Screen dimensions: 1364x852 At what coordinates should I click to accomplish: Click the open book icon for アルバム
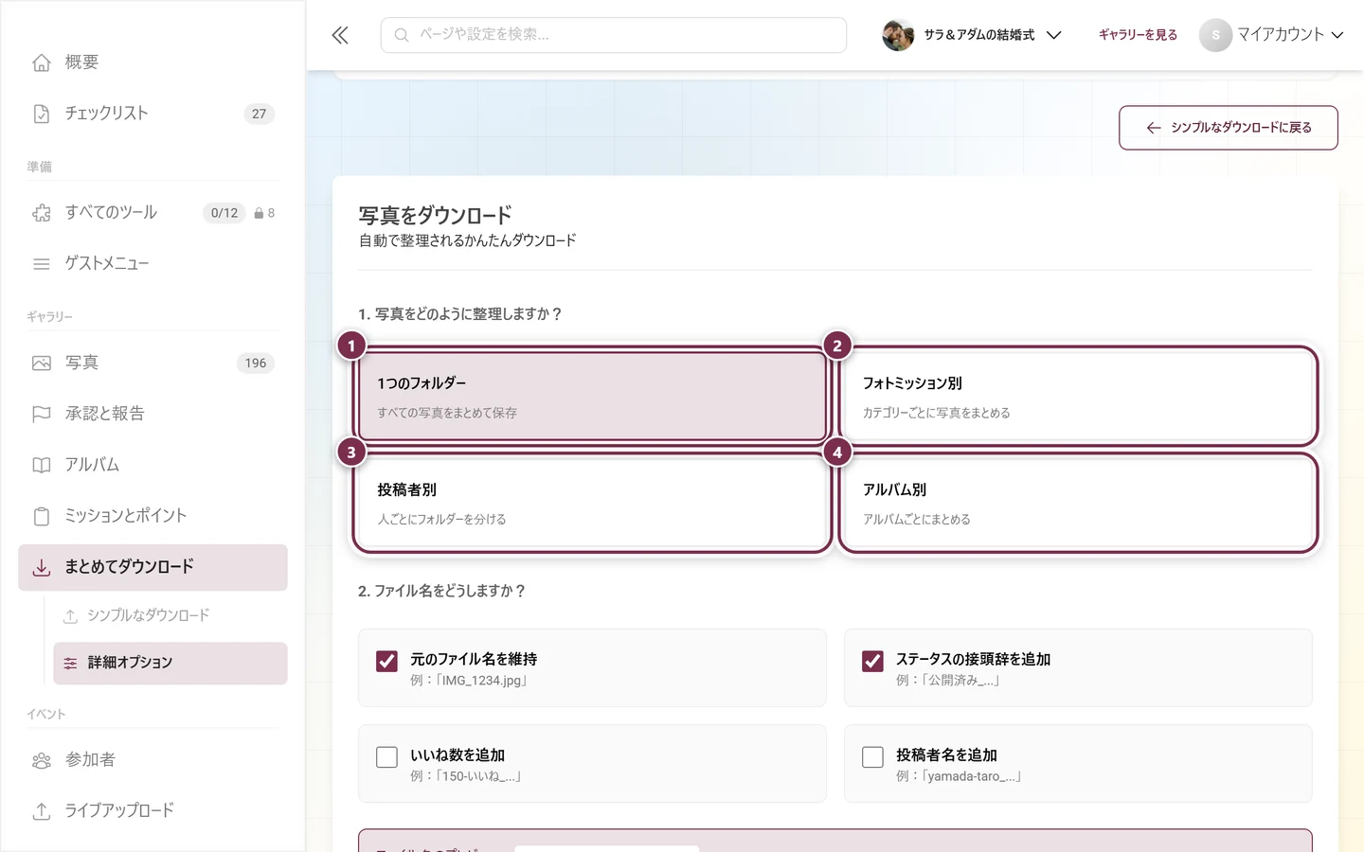42,465
